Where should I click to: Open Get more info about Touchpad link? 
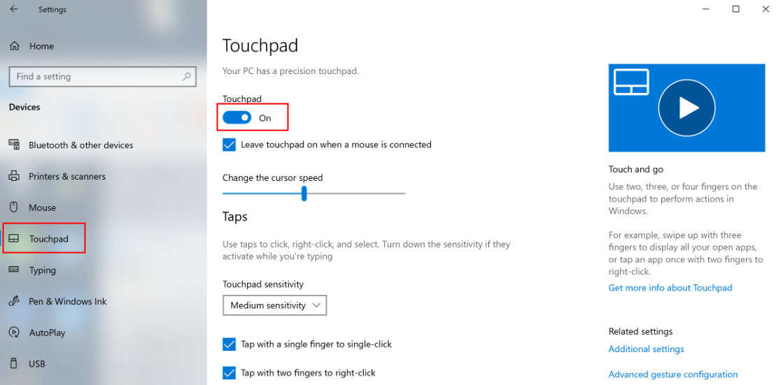click(670, 288)
